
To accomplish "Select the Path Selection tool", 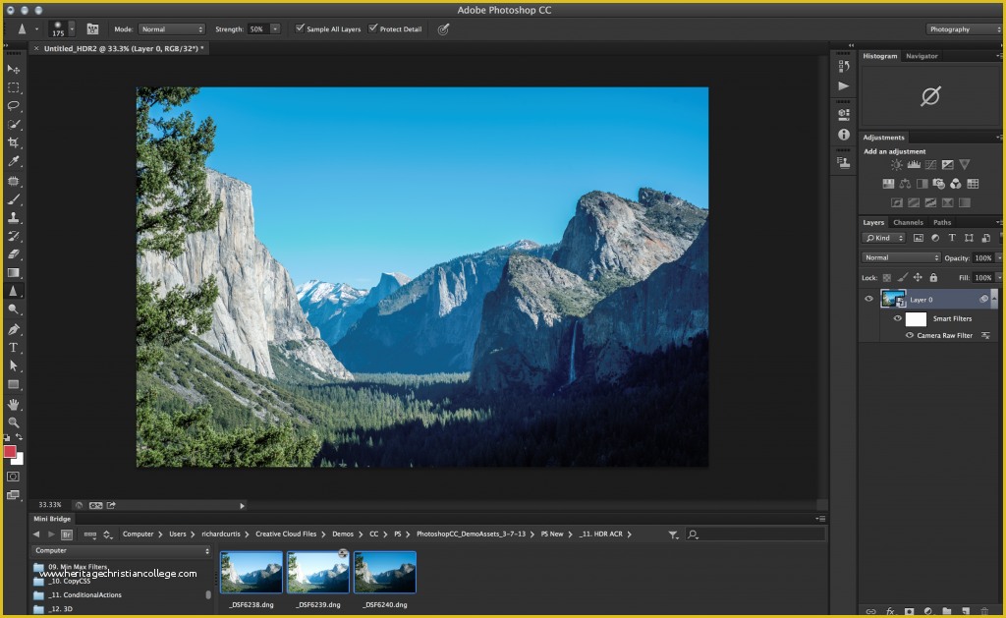I will (x=13, y=365).
